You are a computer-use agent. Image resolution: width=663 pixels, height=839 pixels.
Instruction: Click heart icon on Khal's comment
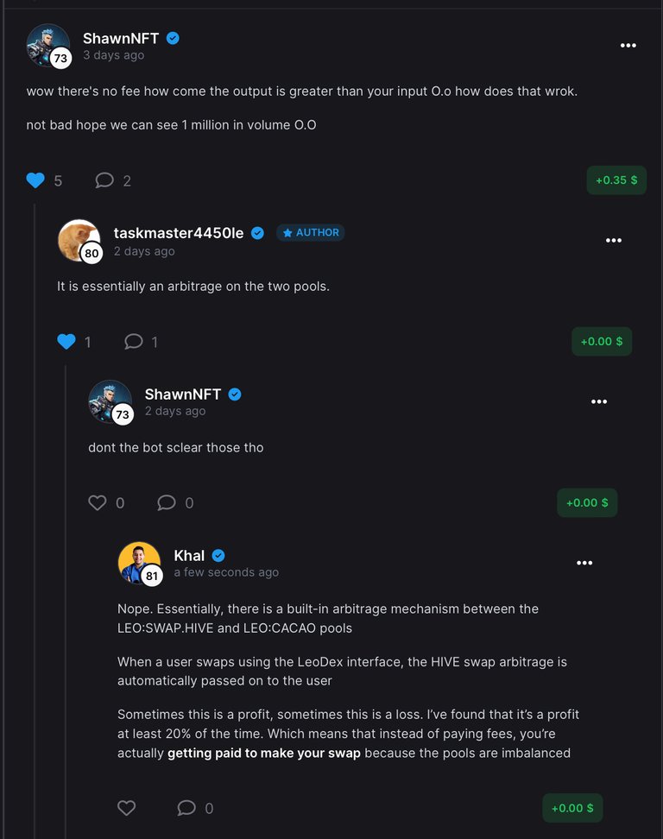[127, 808]
